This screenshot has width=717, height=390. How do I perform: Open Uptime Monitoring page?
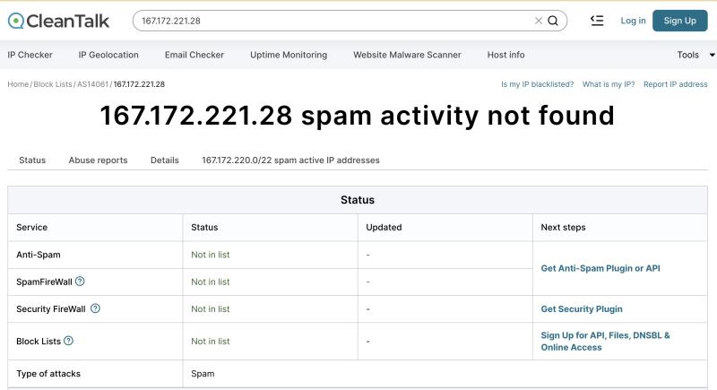289,55
